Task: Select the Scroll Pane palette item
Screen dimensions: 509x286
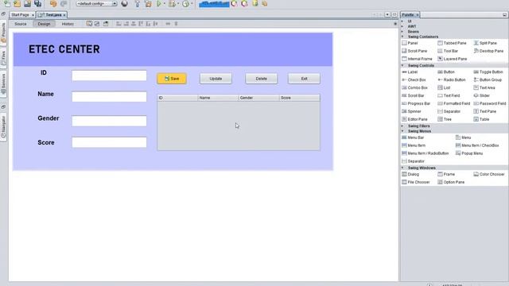Action: tap(414, 51)
